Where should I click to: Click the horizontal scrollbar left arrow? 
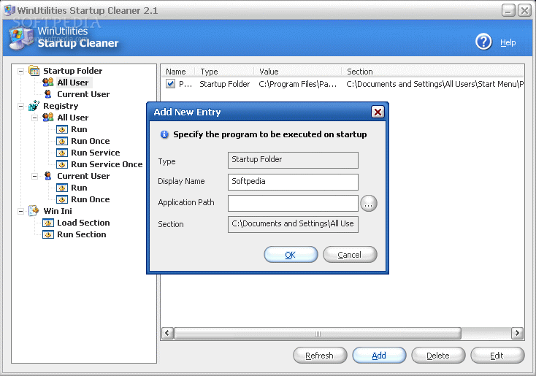pos(167,333)
